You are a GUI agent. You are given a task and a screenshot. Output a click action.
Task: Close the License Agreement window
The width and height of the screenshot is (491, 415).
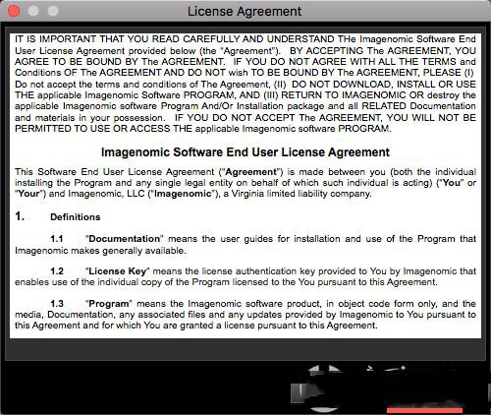14,11
